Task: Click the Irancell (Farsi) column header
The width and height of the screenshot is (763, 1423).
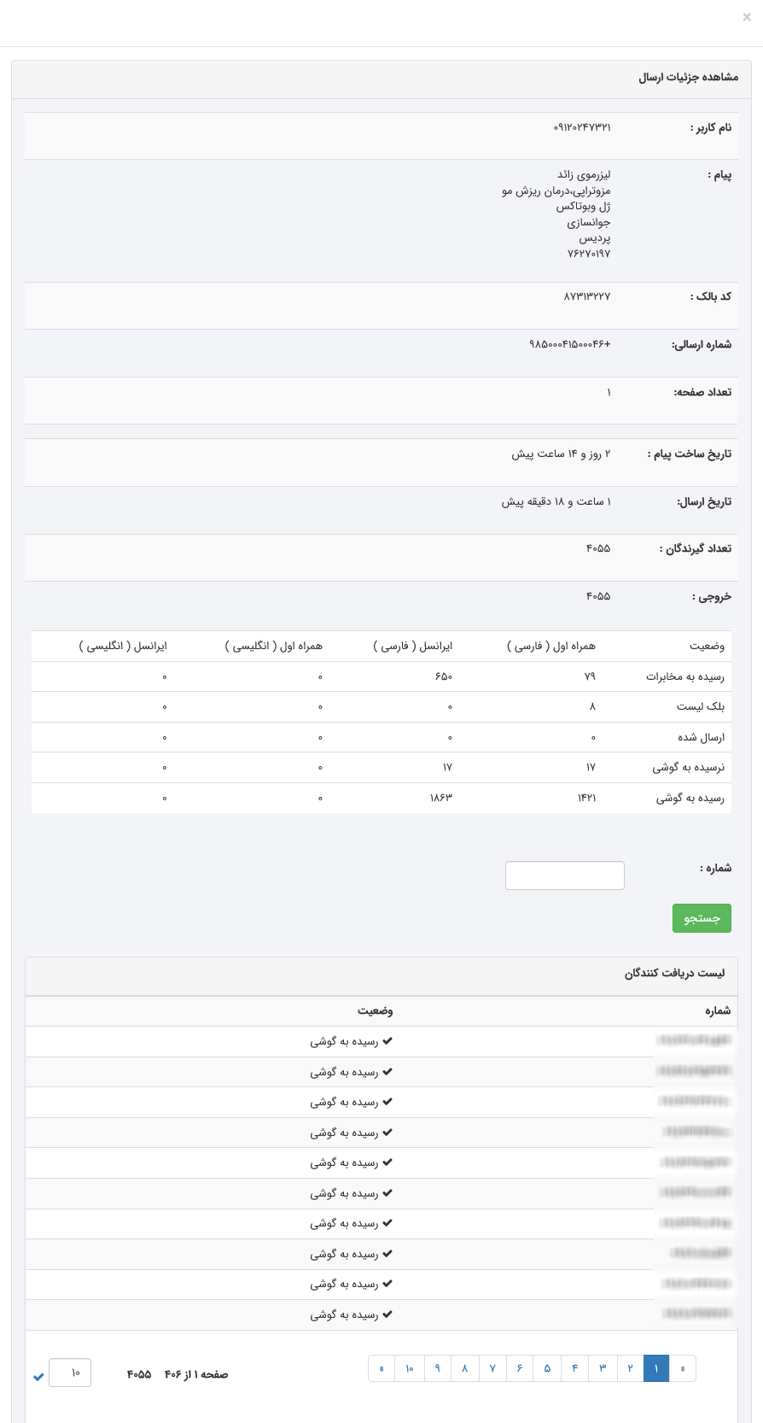Action: [x=412, y=646]
